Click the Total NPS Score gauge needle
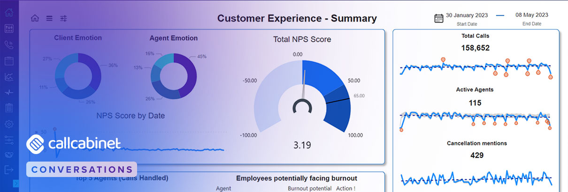The image size is (568, 192). click(304, 84)
